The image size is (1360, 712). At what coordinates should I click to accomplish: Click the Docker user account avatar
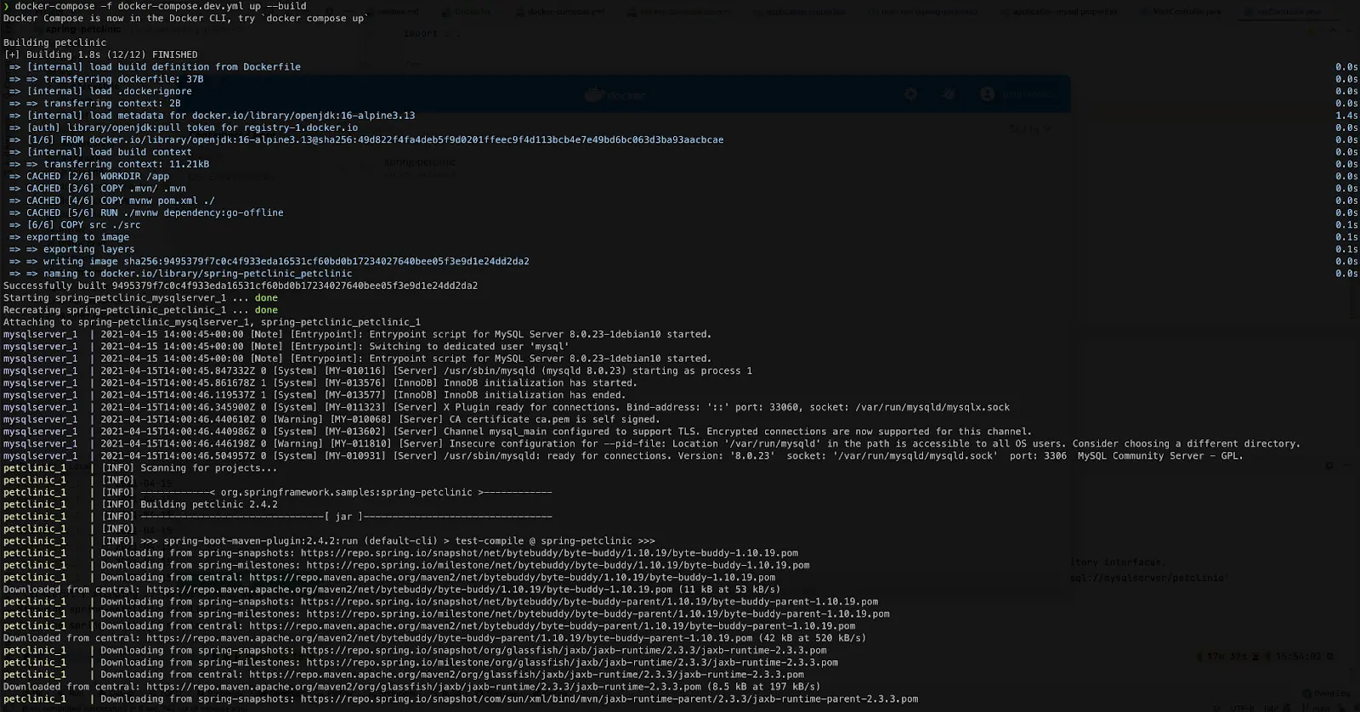(x=987, y=94)
